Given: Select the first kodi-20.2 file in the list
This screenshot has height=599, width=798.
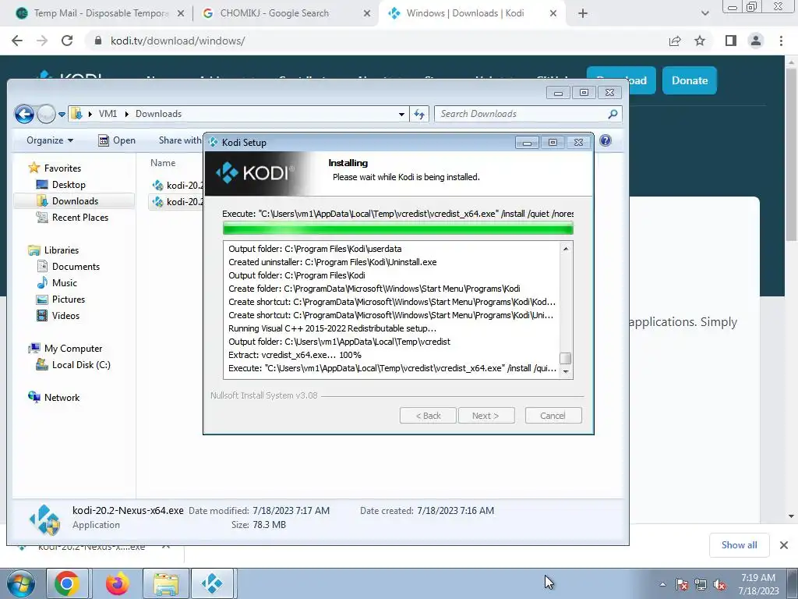Looking at the screenshot, I should [x=177, y=186].
